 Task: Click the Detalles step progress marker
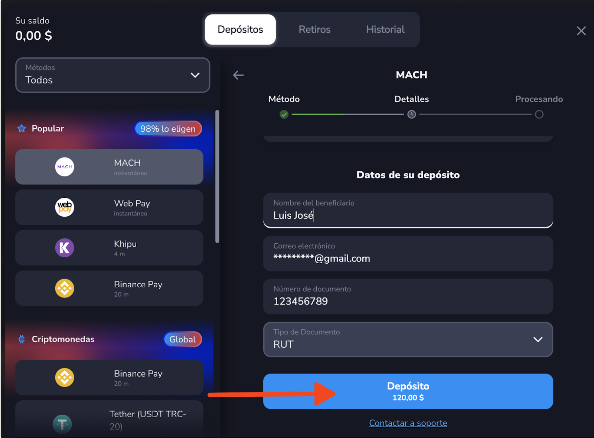tap(411, 115)
